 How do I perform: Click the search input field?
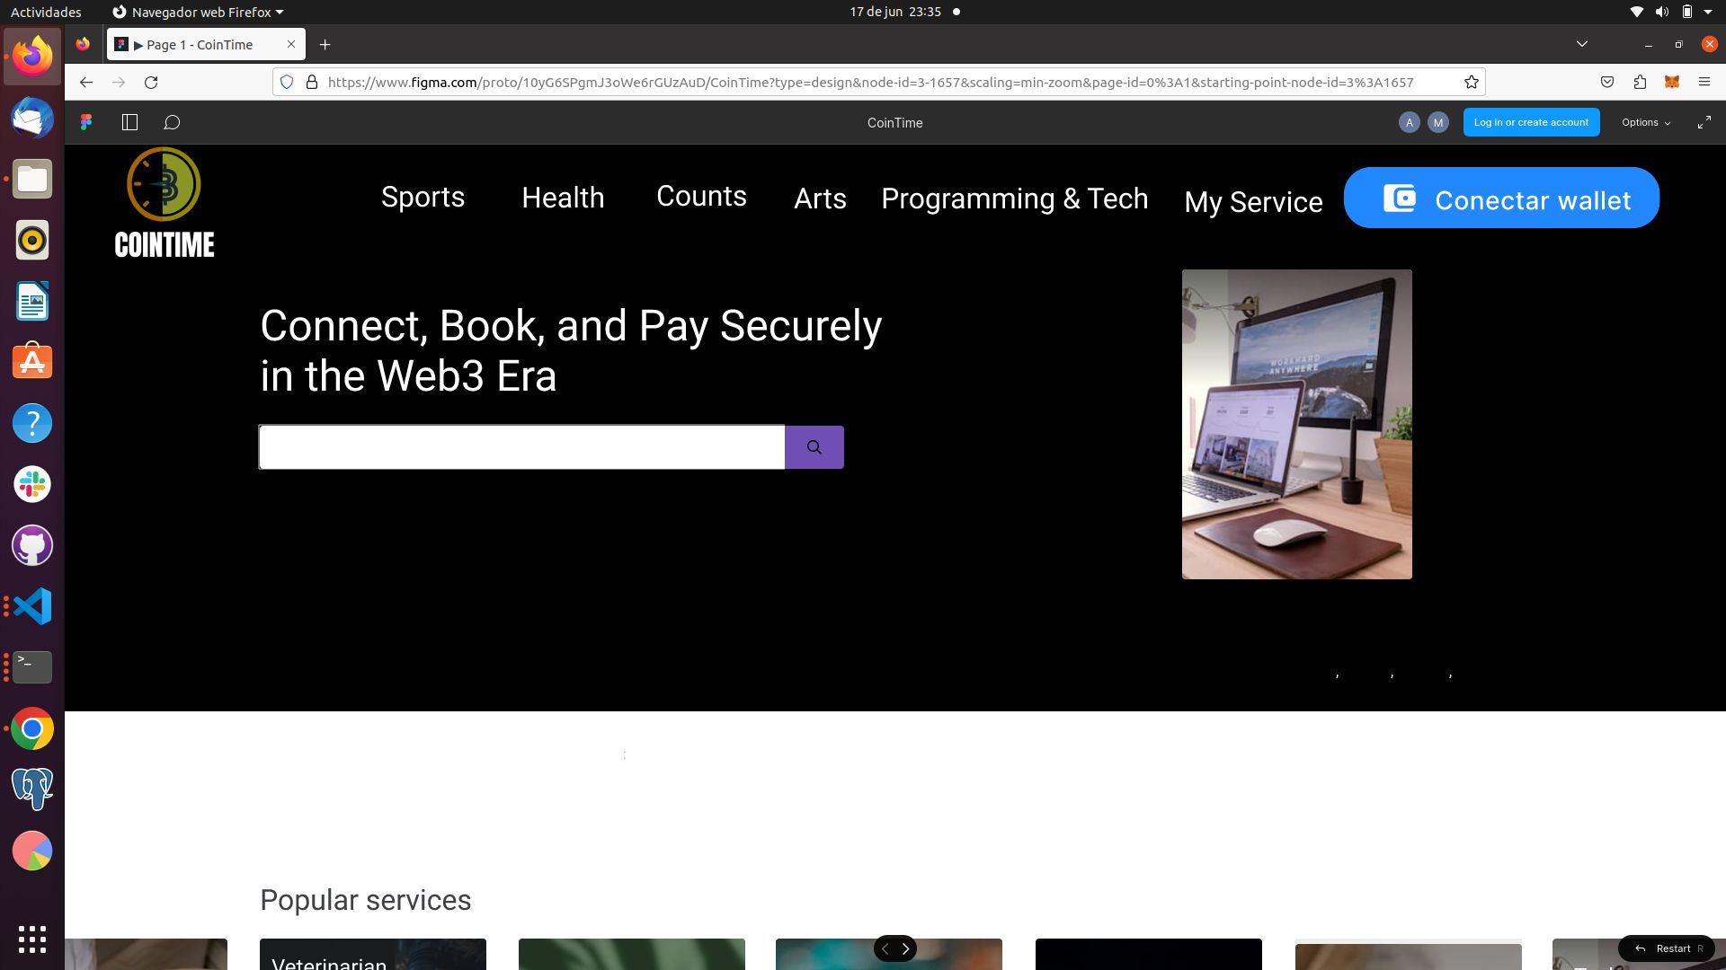tap(521, 446)
